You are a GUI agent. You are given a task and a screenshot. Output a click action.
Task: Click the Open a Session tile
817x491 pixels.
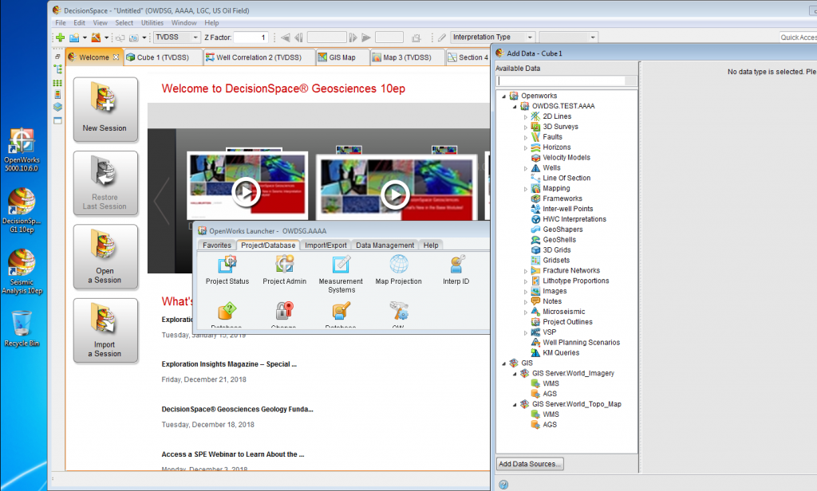(x=105, y=257)
